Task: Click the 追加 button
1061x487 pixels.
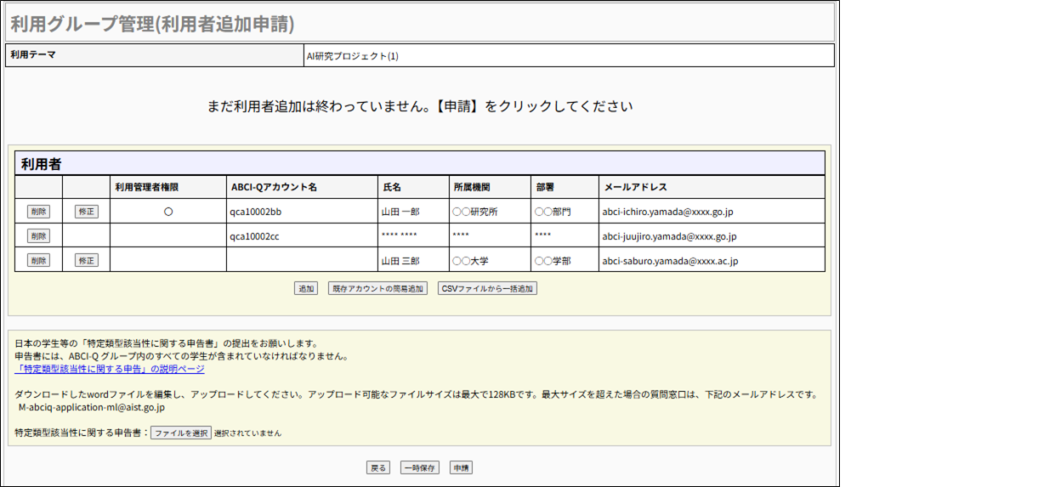Action: tap(306, 289)
